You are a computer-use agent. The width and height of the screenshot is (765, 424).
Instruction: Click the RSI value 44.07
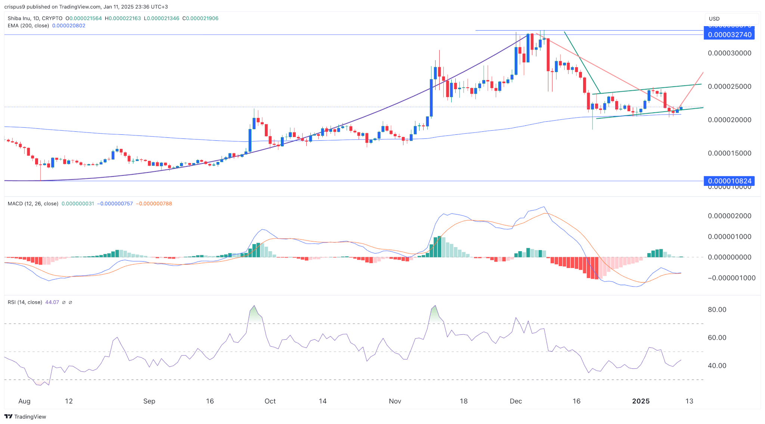point(52,302)
